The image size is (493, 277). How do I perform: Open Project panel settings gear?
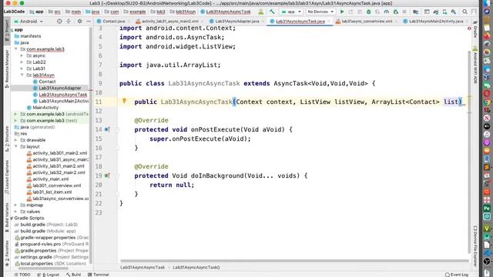pos(79,22)
